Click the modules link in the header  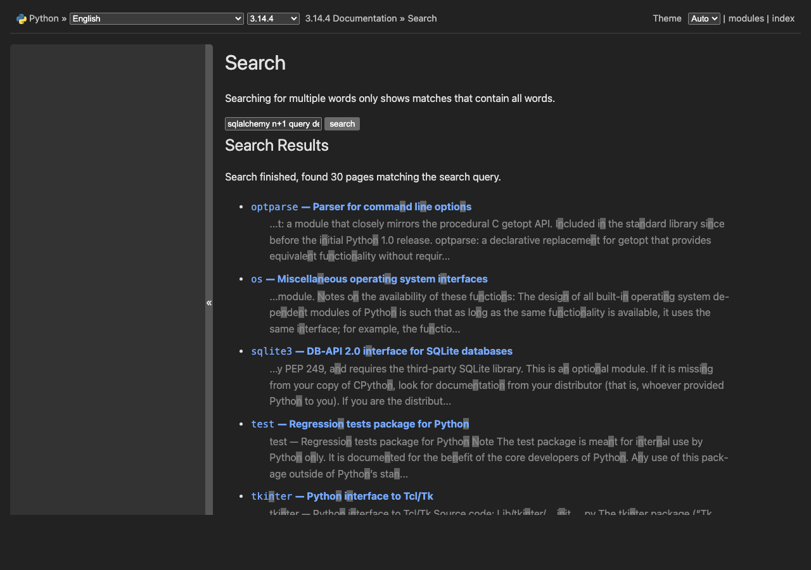(x=746, y=18)
